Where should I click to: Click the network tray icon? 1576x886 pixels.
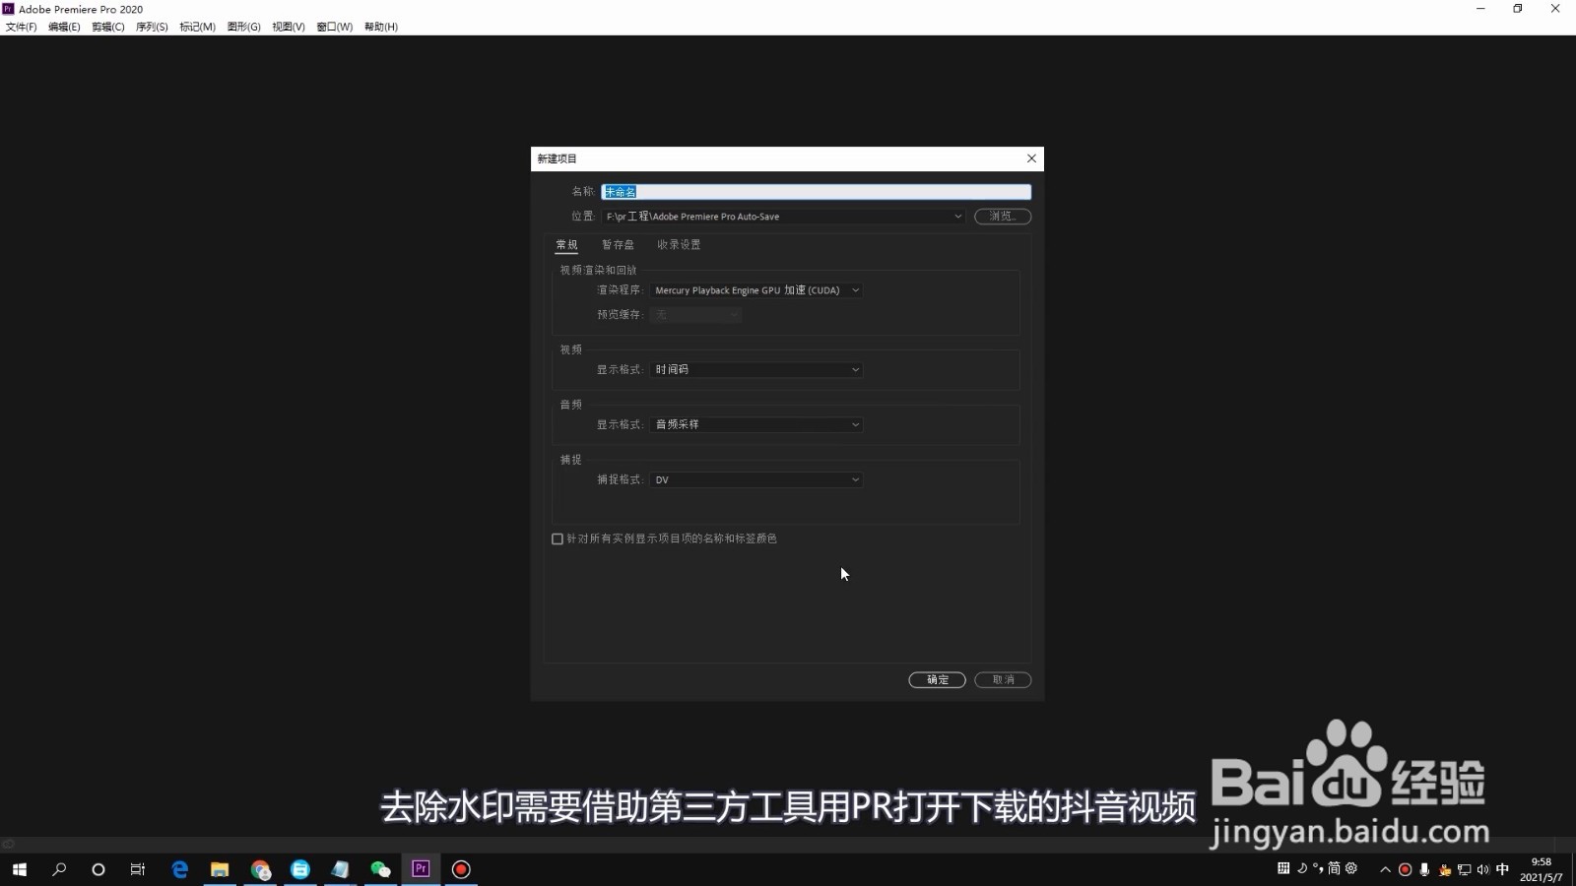point(1464,869)
